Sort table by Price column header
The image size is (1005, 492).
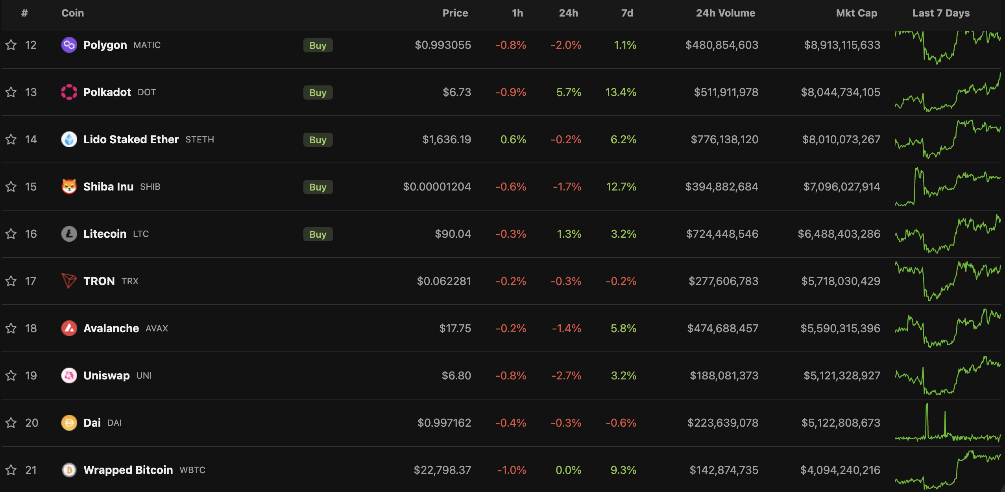pyautogui.click(x=455, y=13)
